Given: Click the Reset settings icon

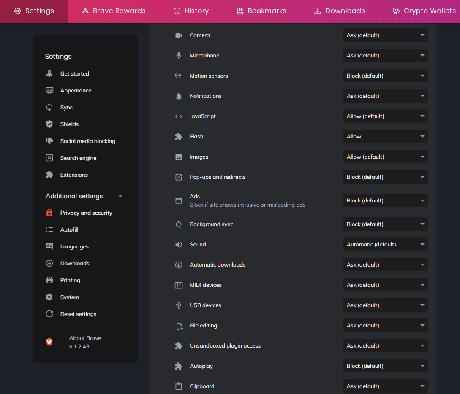Looking at the screenshot, I should [x=49, y=314].
